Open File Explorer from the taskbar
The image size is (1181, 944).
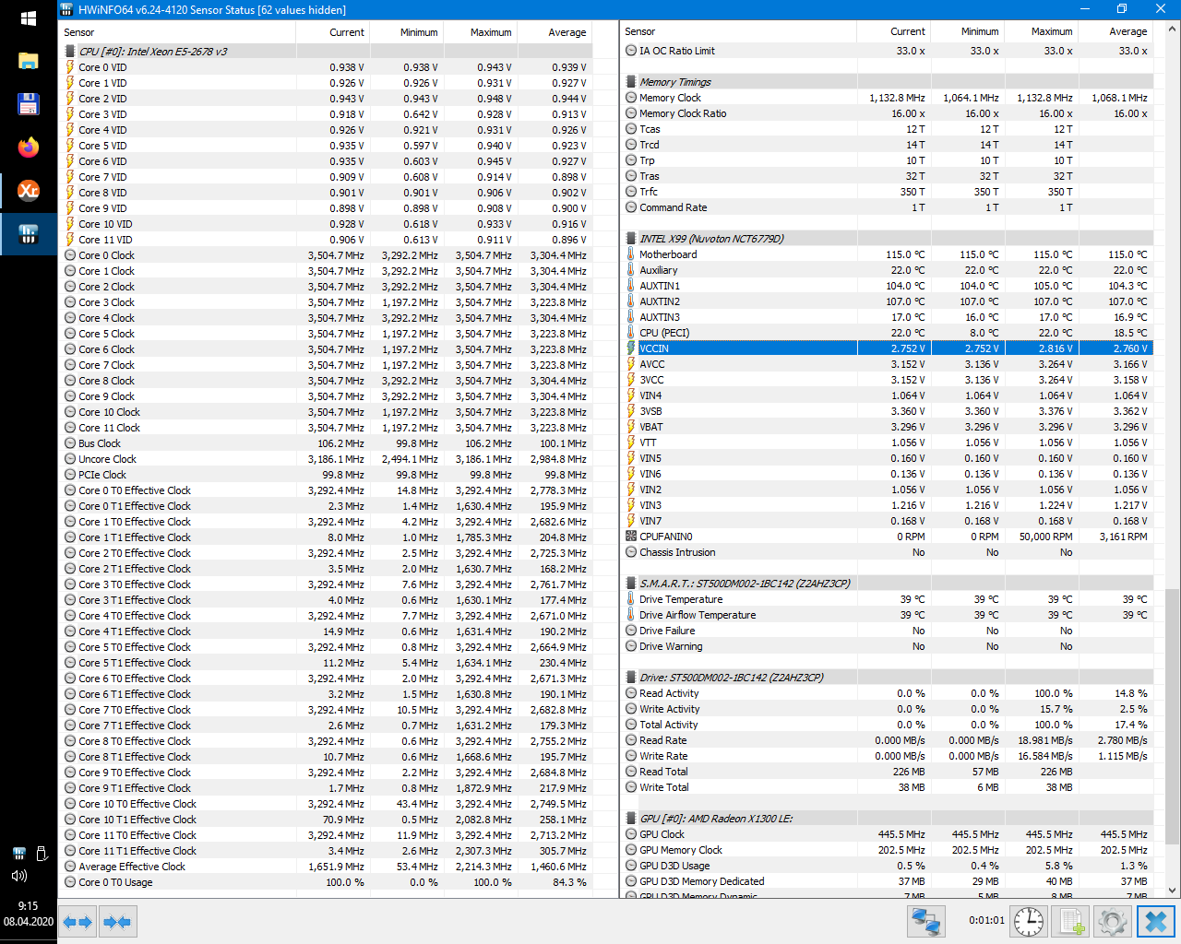pyautogui.click(x=28, y=61)
